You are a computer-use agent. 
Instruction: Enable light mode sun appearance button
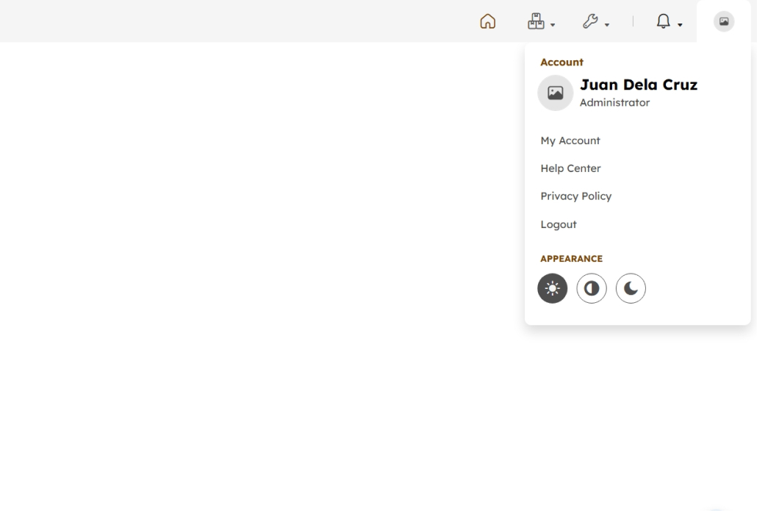click(552, 288)
